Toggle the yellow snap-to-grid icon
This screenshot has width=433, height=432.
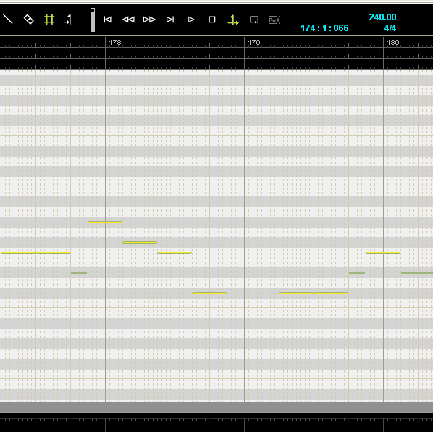point(49,20)
